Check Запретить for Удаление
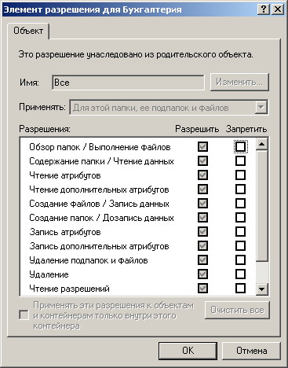This screenshot has height=368, width=288. (240, 274)
